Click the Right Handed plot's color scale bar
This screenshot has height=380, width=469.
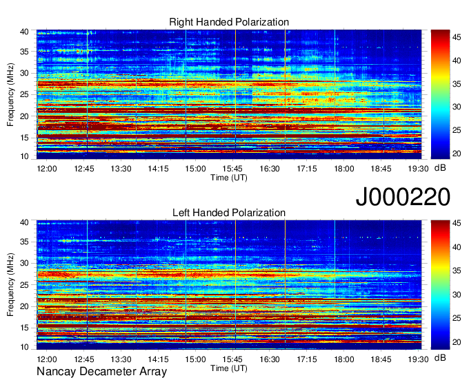(x=440, y=94)
